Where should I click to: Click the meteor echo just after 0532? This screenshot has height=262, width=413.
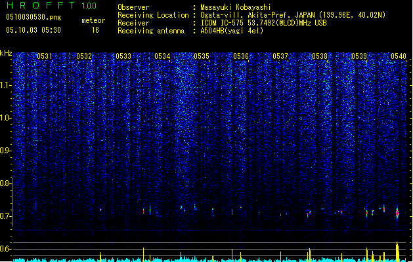pyautogui.click(x=100, y=210)
